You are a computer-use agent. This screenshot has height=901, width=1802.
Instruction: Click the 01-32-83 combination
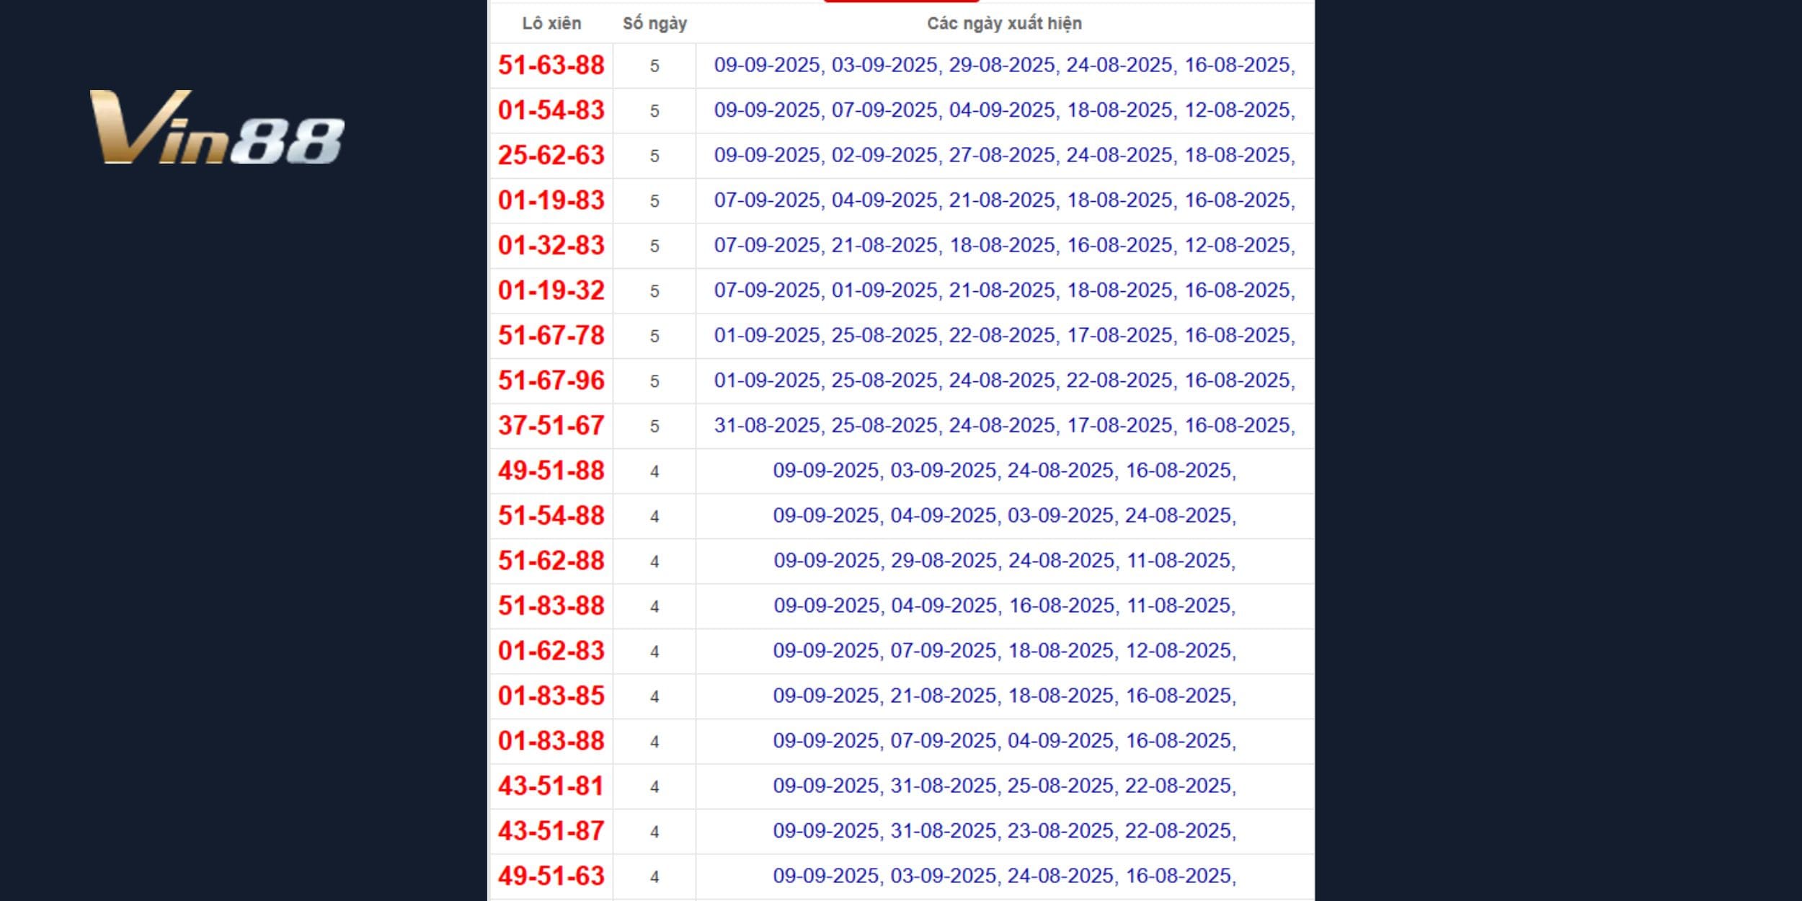pos(551,246)
